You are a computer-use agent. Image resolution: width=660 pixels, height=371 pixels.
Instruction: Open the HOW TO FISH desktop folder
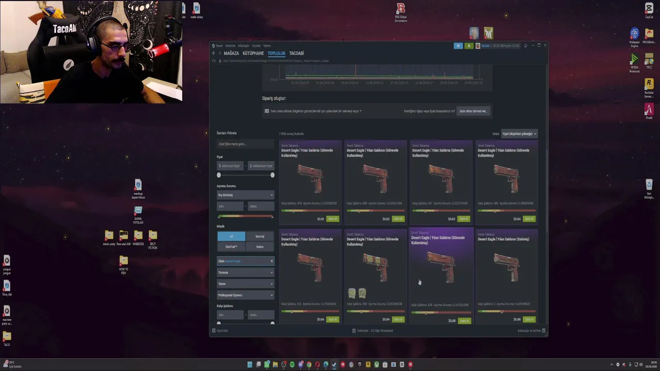[124, 265]
